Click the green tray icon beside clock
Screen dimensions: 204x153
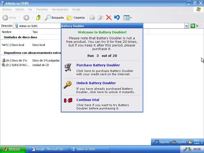tap(190, 149)
